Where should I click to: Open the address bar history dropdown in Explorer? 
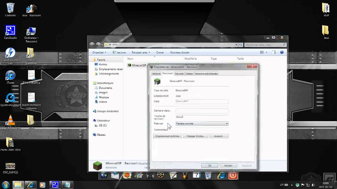point(236,45)
